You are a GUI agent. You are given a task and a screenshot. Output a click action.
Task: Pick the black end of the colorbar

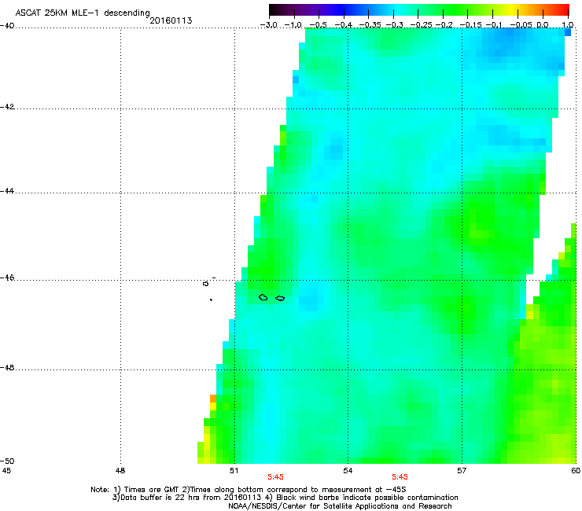pos(274,9)
